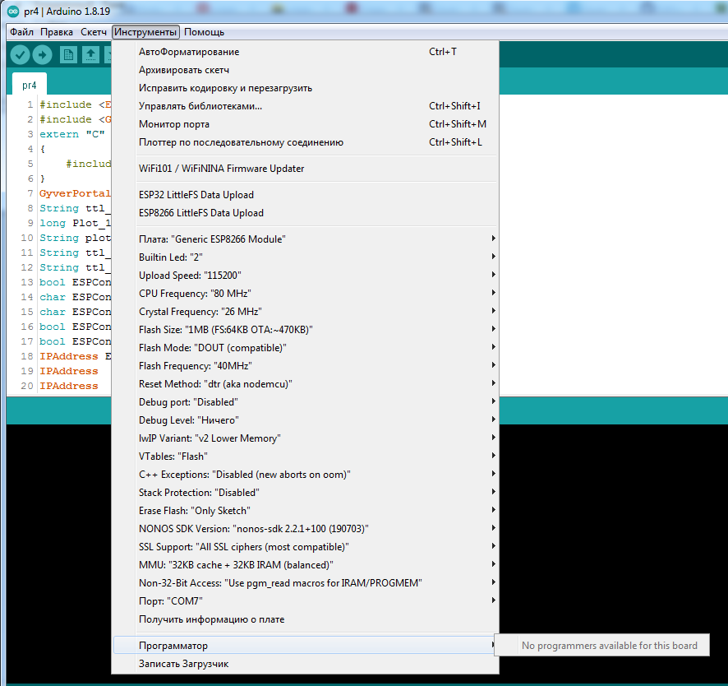Viewport: 728px width, 686px height.
Task: Select Архивировать скетч
Action: pos(305,70)
